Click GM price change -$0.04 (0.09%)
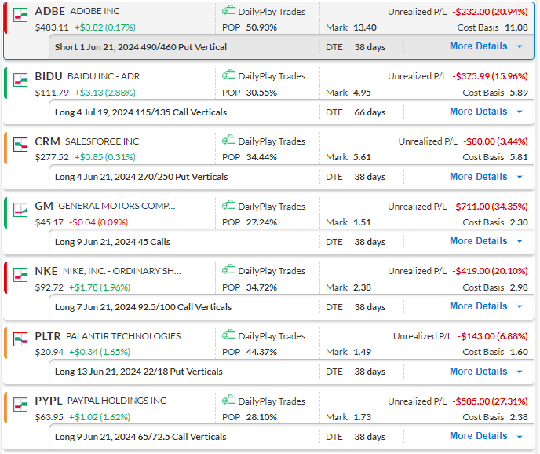The height and width of the screenshot is (454, 540). (x=98, y=222)
